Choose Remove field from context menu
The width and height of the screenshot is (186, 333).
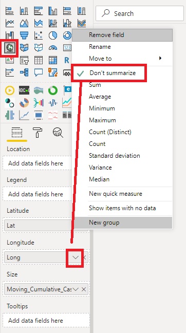(x=122, y=35)
